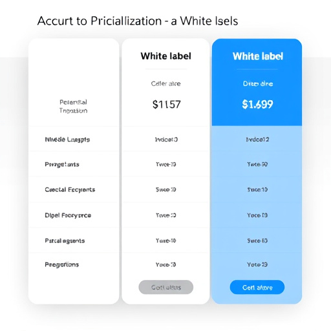Click the gray button in the middle plan
The width and height of the screenshot is (331, 331).
pyautogui.click(x=165, y=287)
